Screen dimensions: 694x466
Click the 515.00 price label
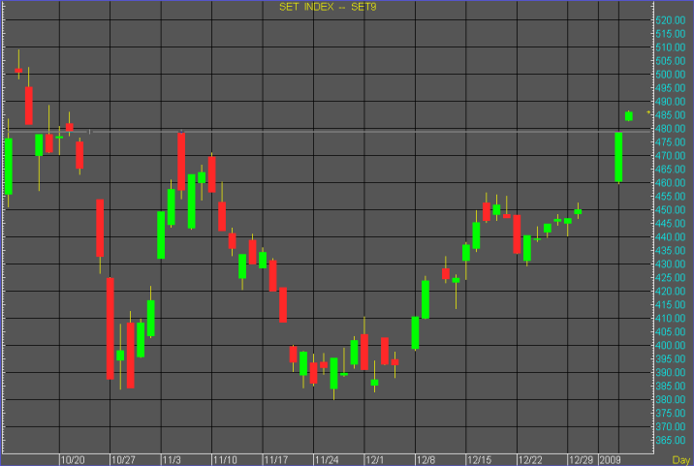coord(671,34)
